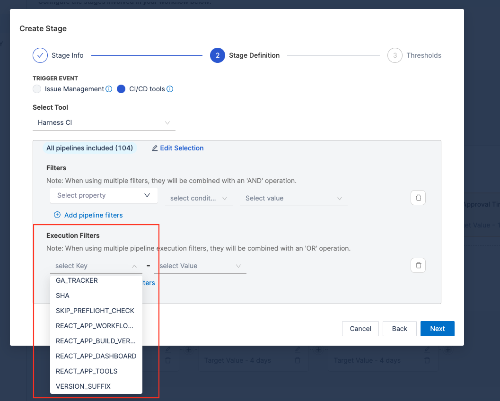The image size is (500, 401).
Task: Select the Issue Management radio button
Action: pyautogui.click(x=37, y=89)
